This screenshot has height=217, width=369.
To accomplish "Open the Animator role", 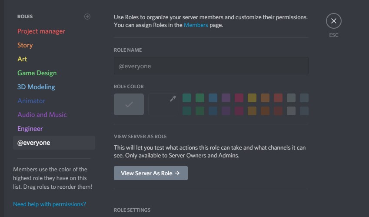I will (x=31, y=101).
